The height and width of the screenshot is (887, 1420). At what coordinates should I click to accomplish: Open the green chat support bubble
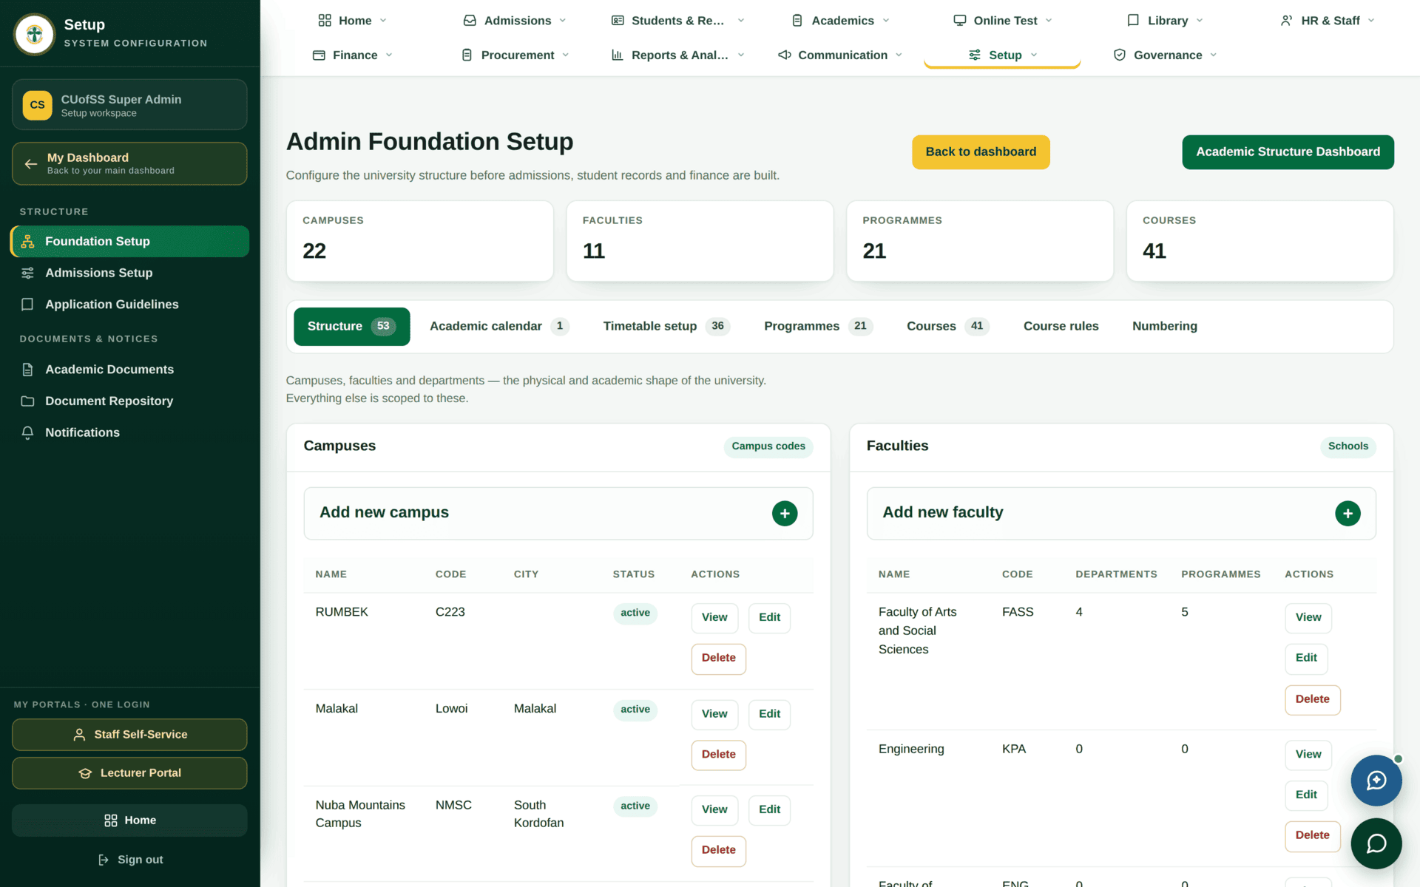(x=1376, y=843)
